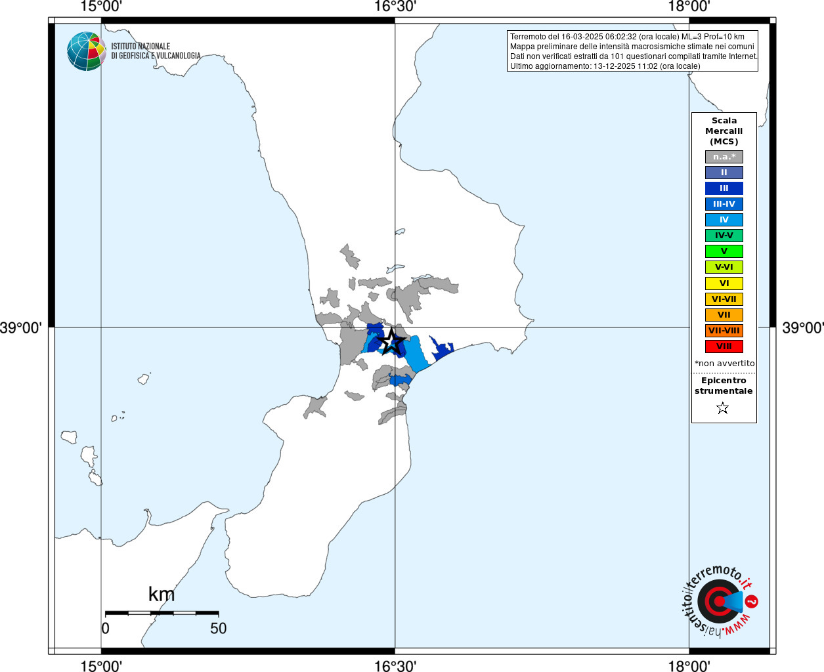824x672 pixels.
Task: Click the black-and-white km scale bar
Action: (162, 613)
